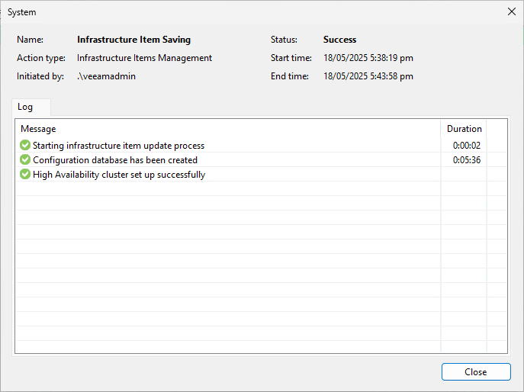Click the success icon next to High Availability message

25,175
